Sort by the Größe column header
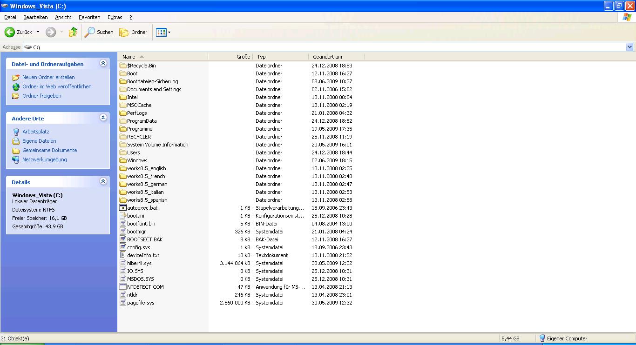Screen dimensions: 636x345 point(230,57)
